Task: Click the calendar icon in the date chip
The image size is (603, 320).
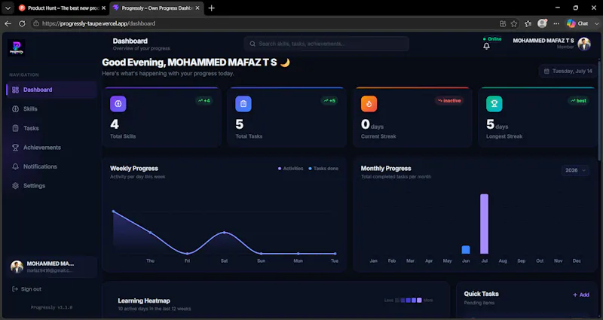Action: (546, 71)
